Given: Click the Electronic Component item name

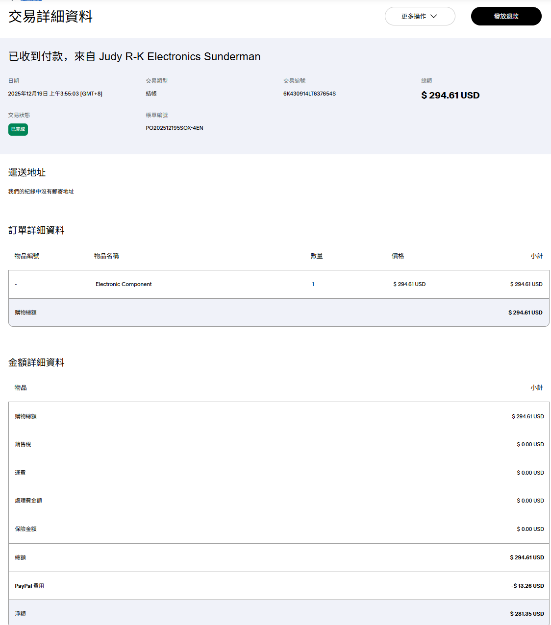Looking at the screenshot, I should click(124, 284).
